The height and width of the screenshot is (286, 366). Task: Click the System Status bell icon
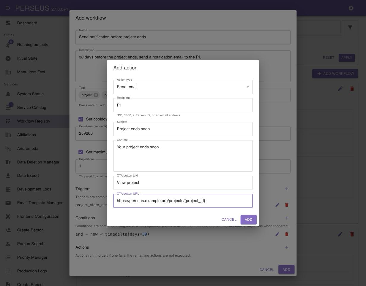coord(8,94)
